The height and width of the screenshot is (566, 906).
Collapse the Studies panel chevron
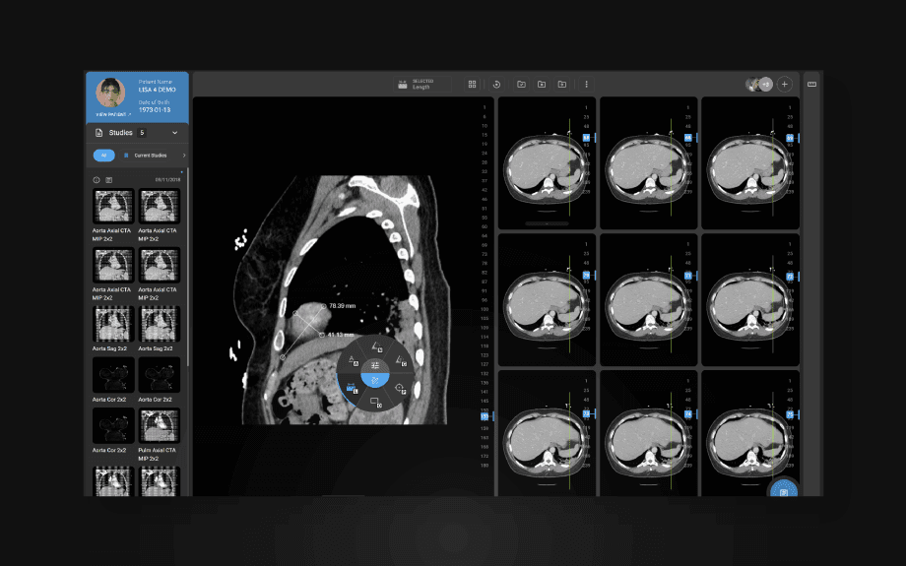(175, 133)
